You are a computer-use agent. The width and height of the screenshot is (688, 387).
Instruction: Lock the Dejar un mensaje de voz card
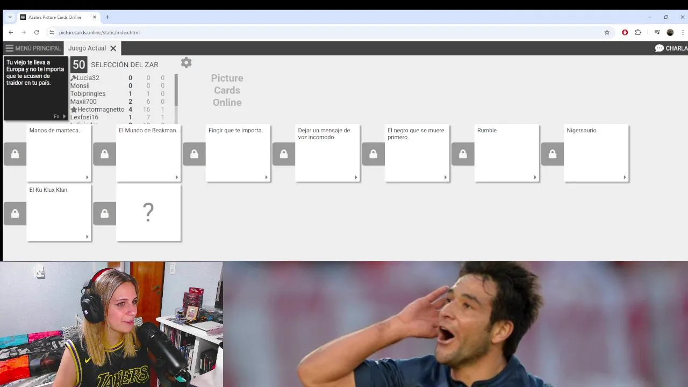(x=284, y=154)
